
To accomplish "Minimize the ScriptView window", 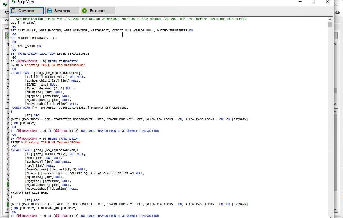I will coord(300,2).
